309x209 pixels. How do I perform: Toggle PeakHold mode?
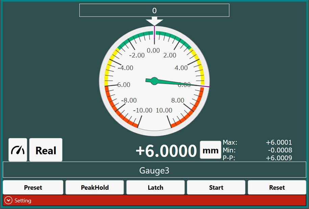94,187
